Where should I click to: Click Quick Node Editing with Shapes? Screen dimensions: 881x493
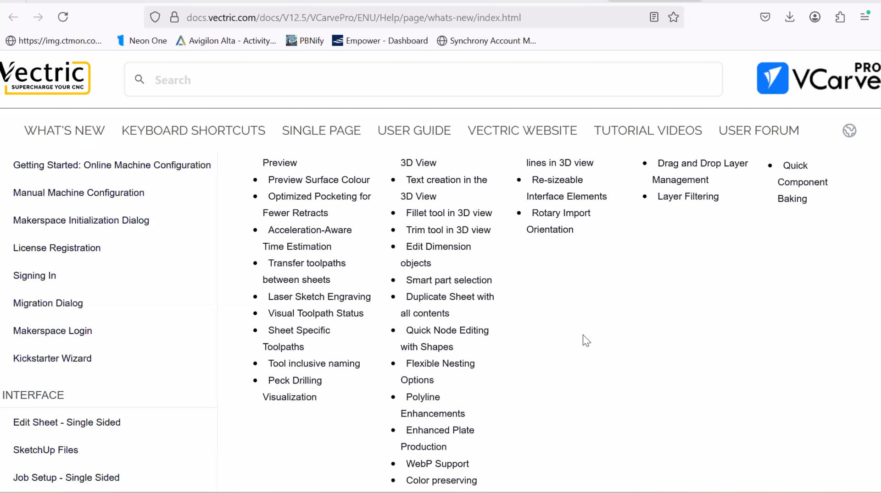[x=445, y=339]
